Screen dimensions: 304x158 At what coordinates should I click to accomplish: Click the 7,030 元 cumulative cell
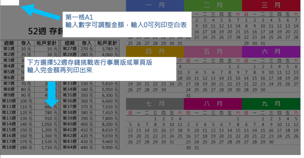(x=107, y=107)
